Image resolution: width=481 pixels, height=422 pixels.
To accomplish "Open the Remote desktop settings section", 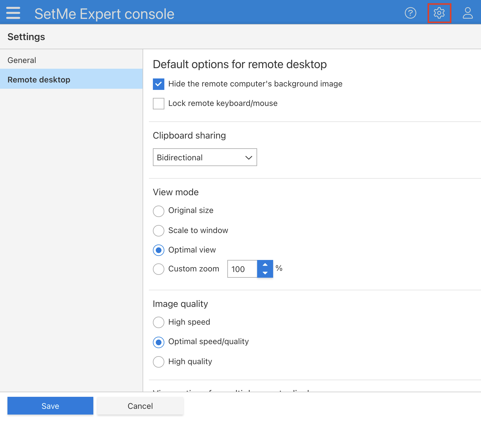I will click(x=39, y=79).
